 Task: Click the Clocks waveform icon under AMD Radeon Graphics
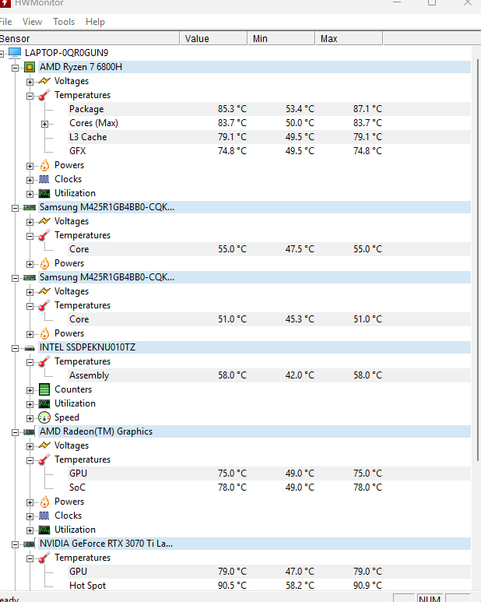(x=44, y=516)
